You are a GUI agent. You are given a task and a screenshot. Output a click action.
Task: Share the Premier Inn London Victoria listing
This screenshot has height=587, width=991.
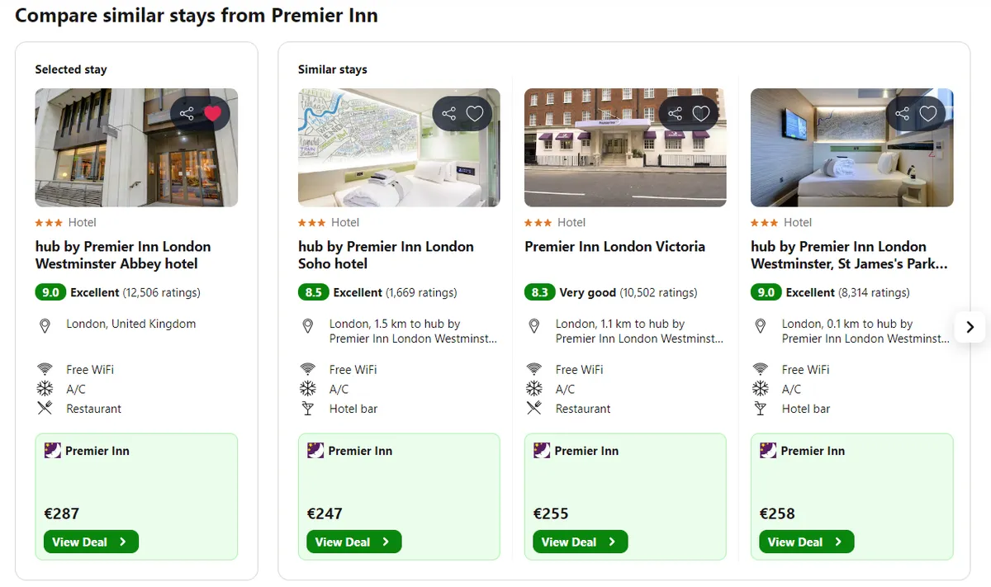[676, 114]
